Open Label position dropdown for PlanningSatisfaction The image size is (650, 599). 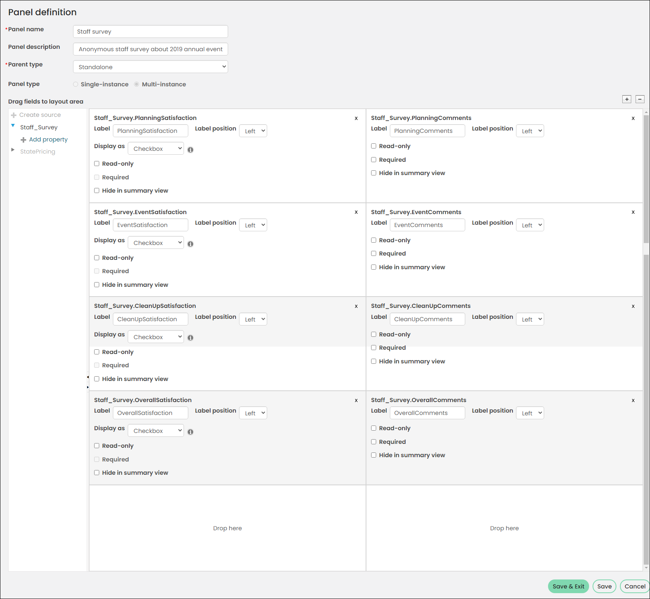tap(253, 131)
